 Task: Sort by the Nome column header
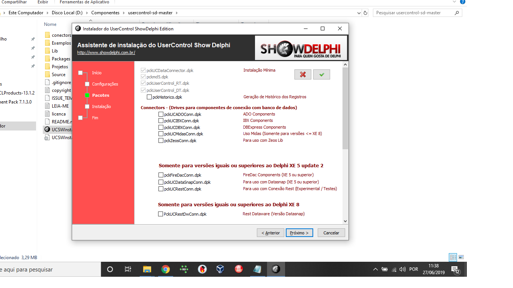coord(50,24)
